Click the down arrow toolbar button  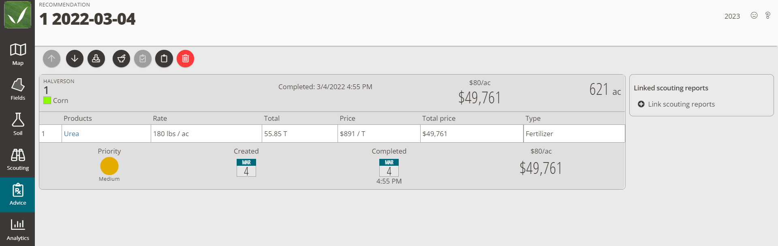(x=75, y=59)
